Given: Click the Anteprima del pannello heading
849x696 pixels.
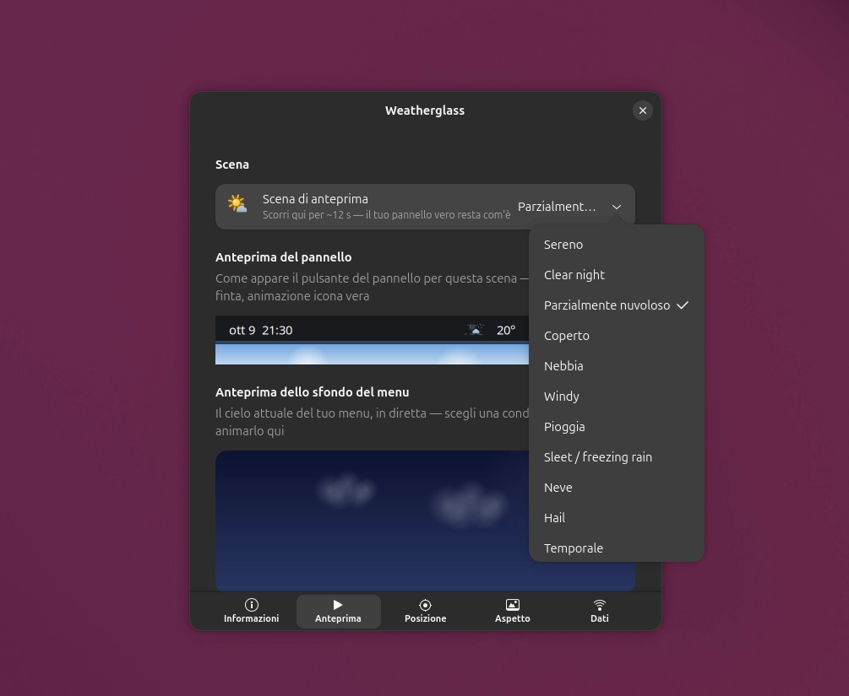Looking at the screenshot, I should (x=283, y=257).
